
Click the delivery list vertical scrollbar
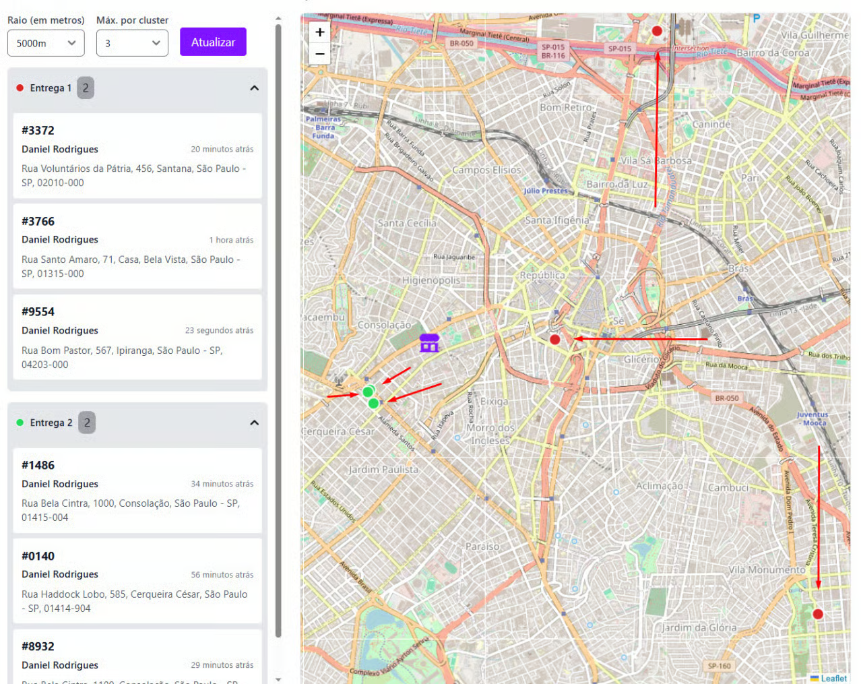coord(278,330)
